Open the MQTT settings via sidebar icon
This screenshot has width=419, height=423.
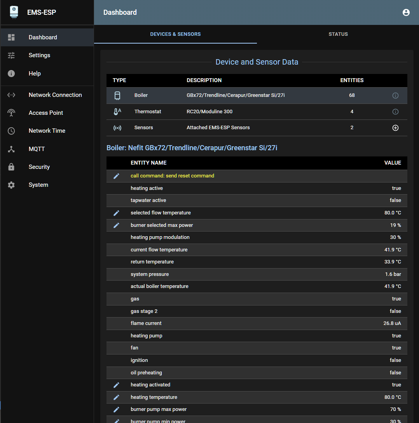point(11,149)
